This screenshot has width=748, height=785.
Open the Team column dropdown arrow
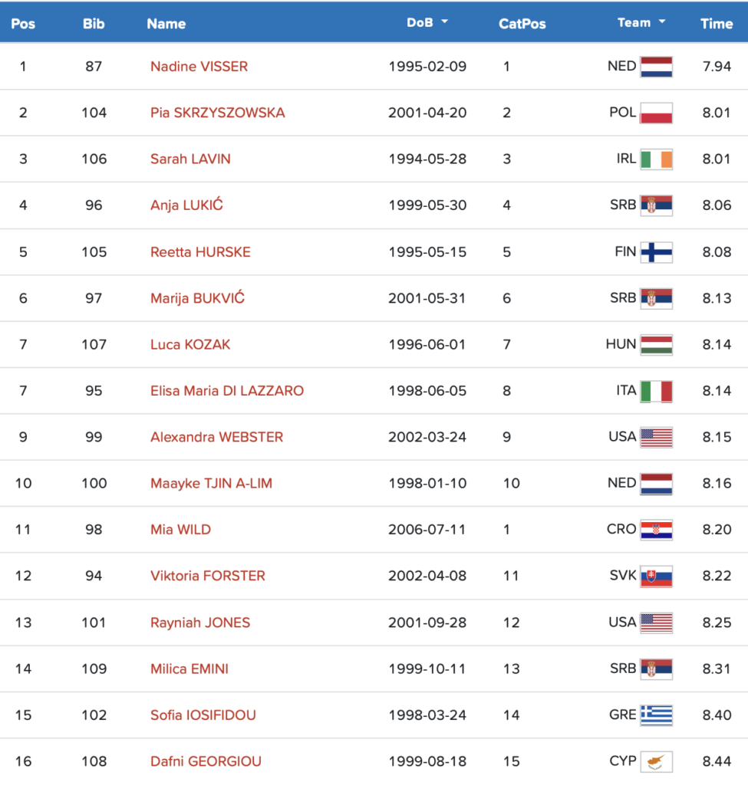tap(662, 22)
